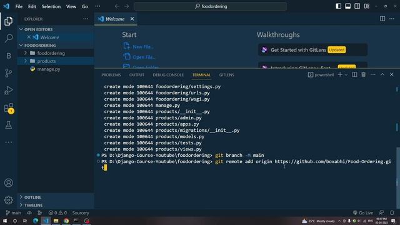Open the Selection menu

click(51, 6)
